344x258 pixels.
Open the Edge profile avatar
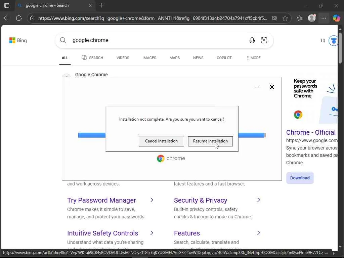[x=312, y=18]
